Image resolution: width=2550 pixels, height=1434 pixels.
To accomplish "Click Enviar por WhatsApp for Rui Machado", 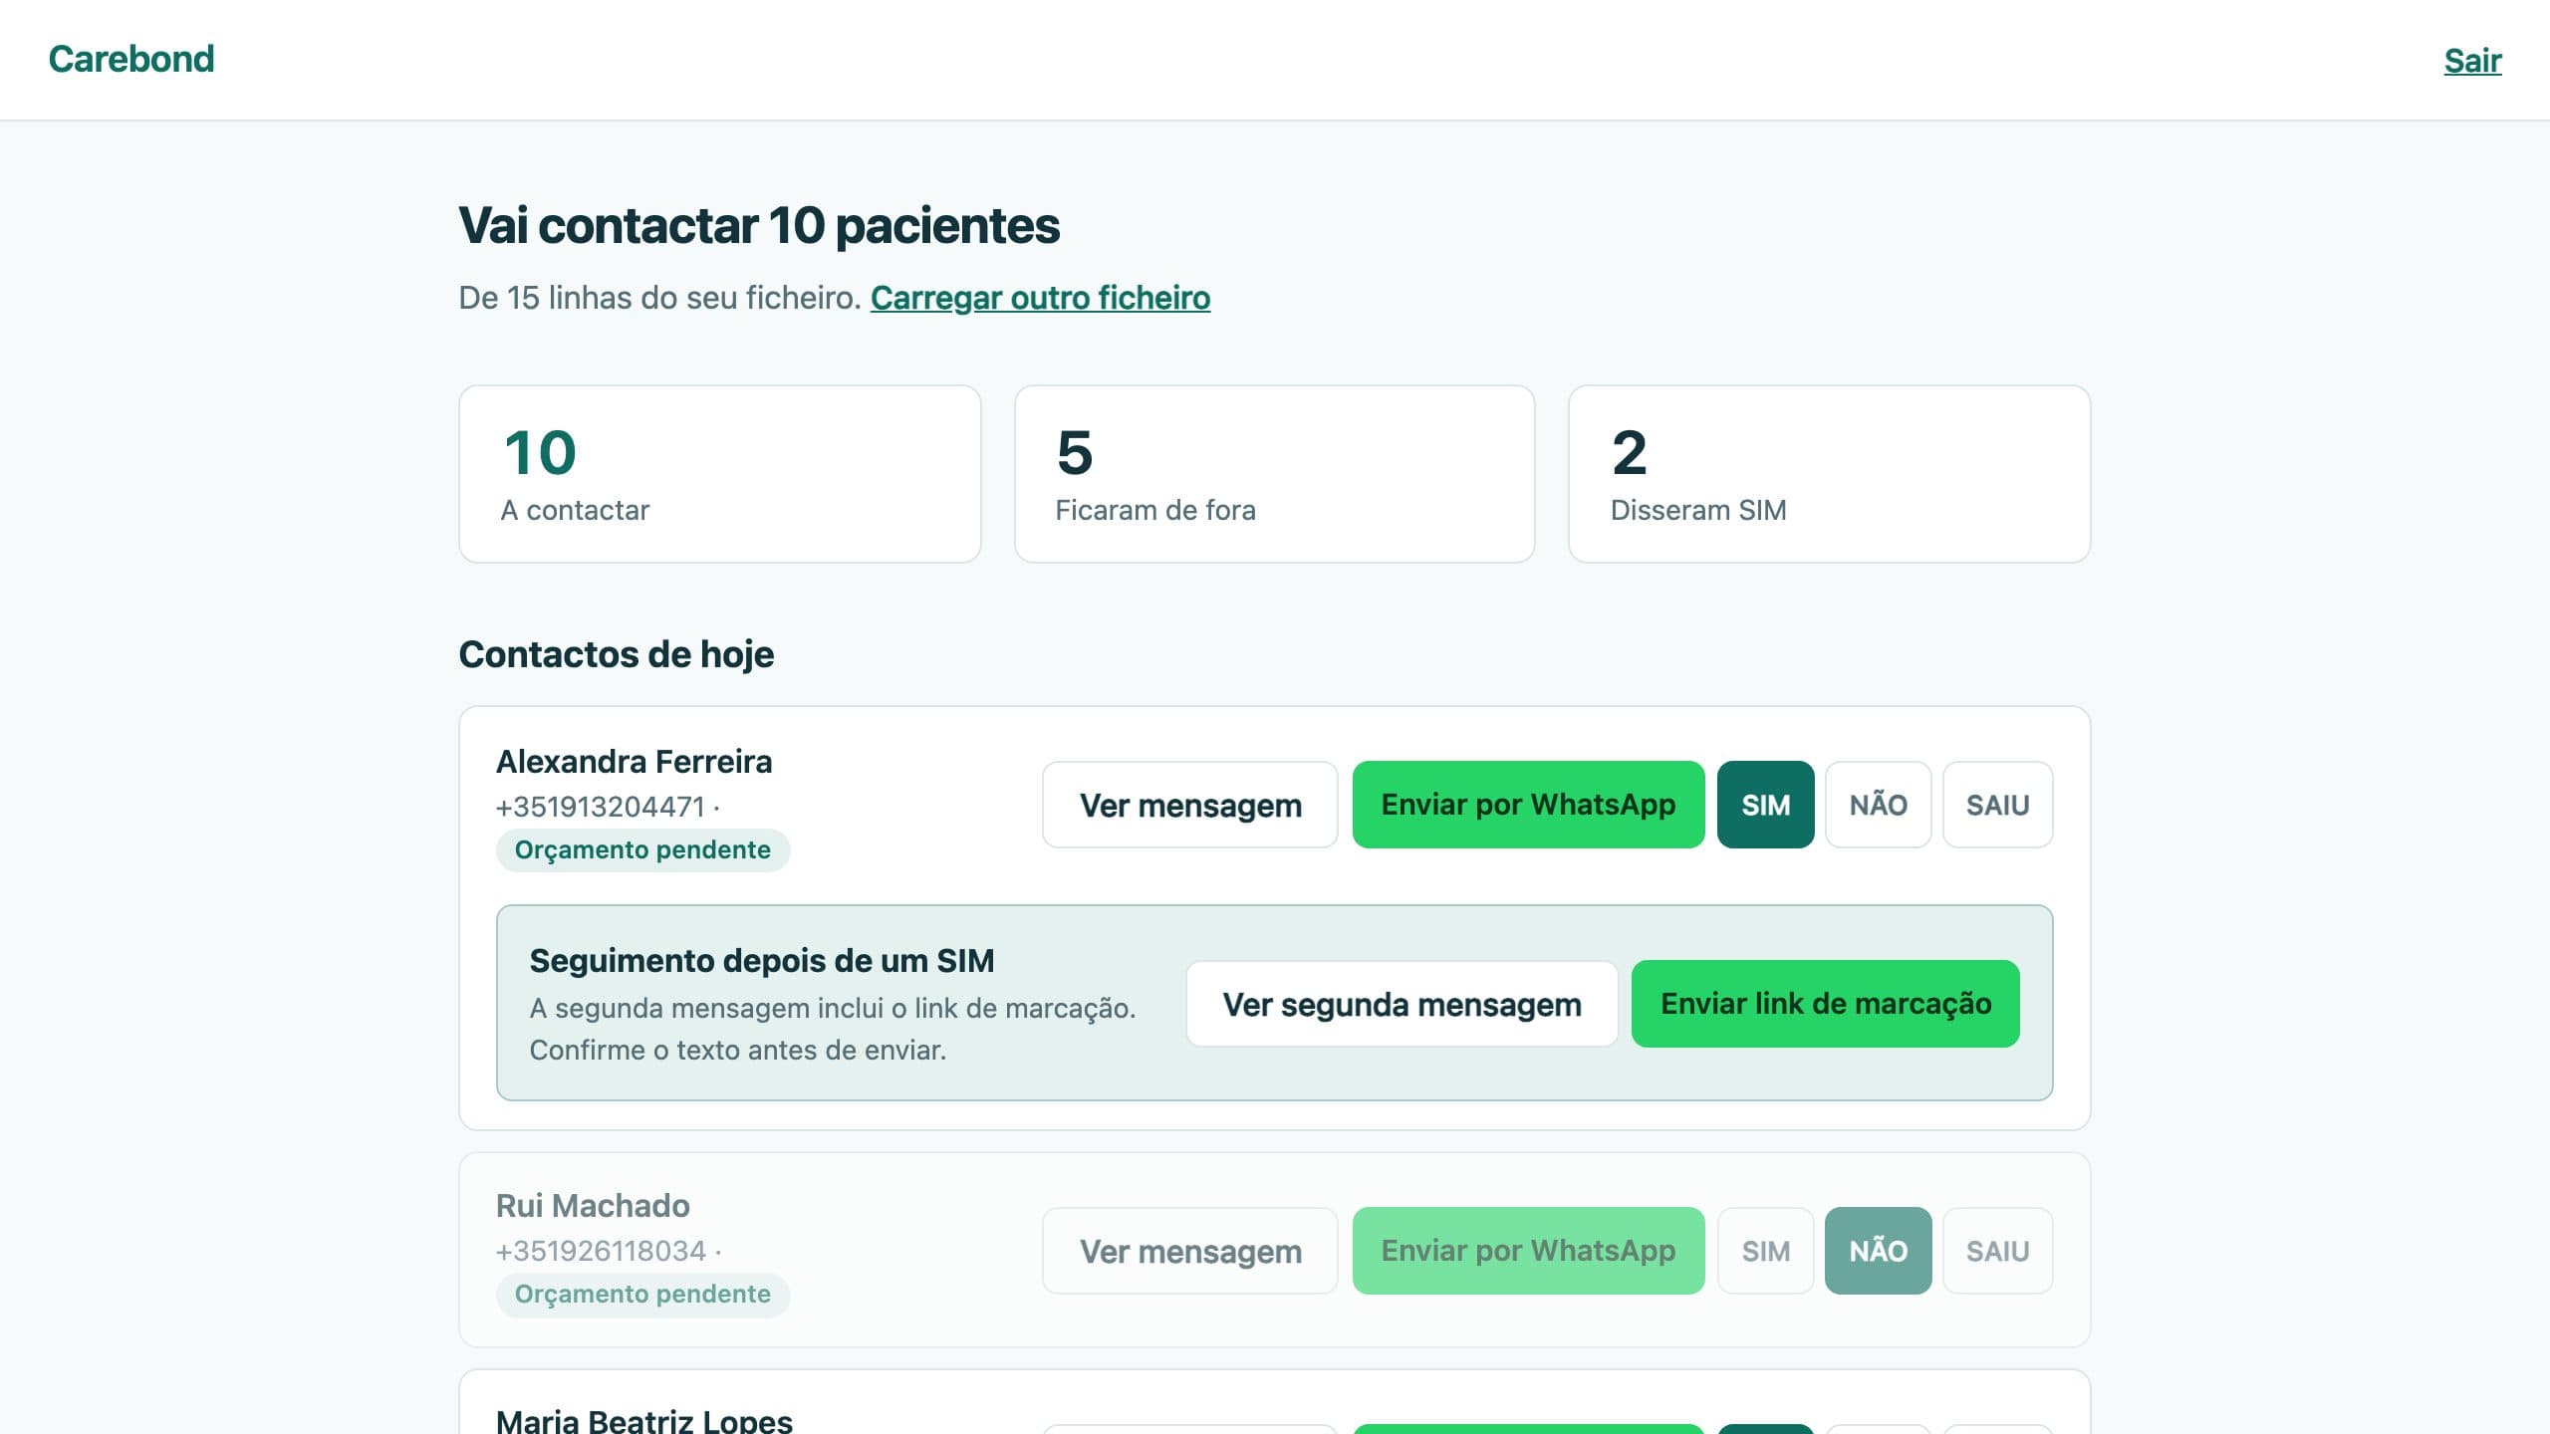I will [x=1528, y=1251].
